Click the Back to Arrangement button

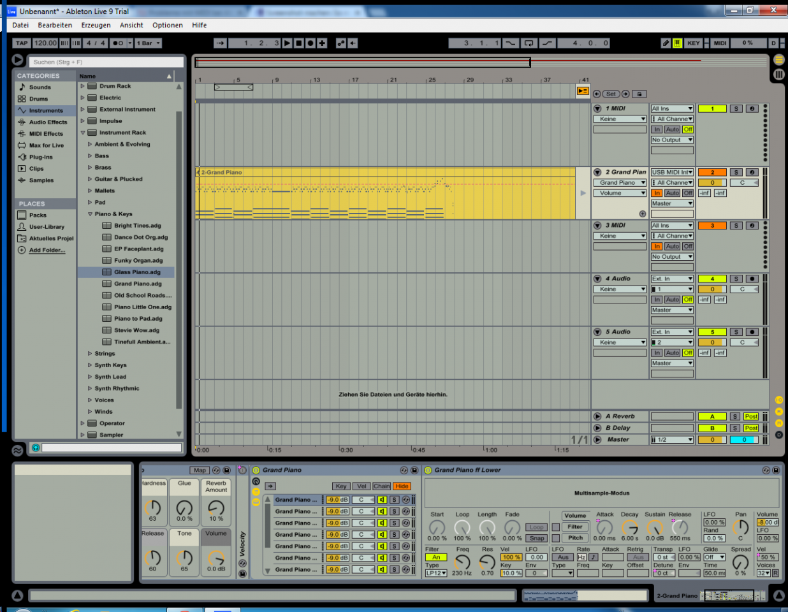click(x=583, y=91)
